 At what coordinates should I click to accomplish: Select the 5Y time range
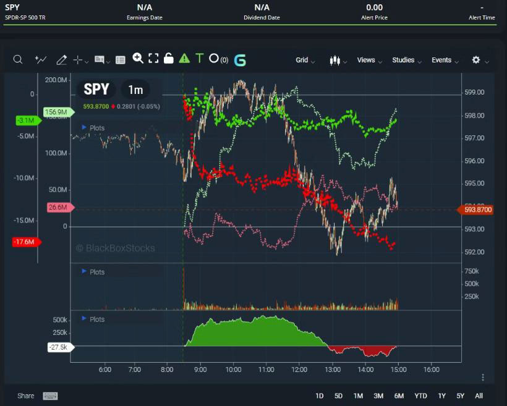pyautogui.click(x=460, y=396)
